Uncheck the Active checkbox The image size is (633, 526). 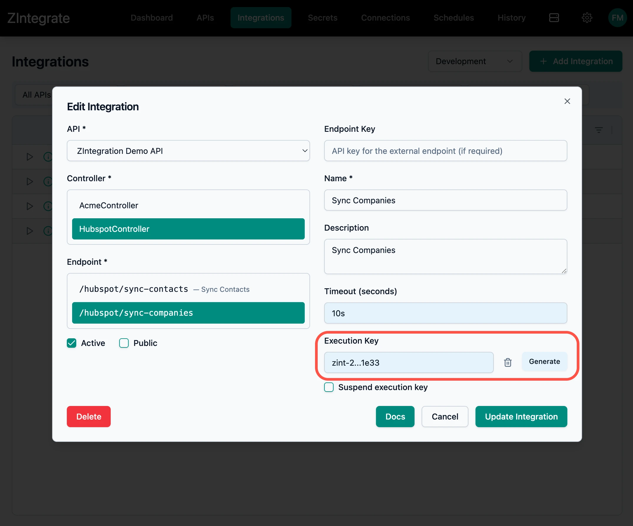pyautogui.click(x=72, y=343)
